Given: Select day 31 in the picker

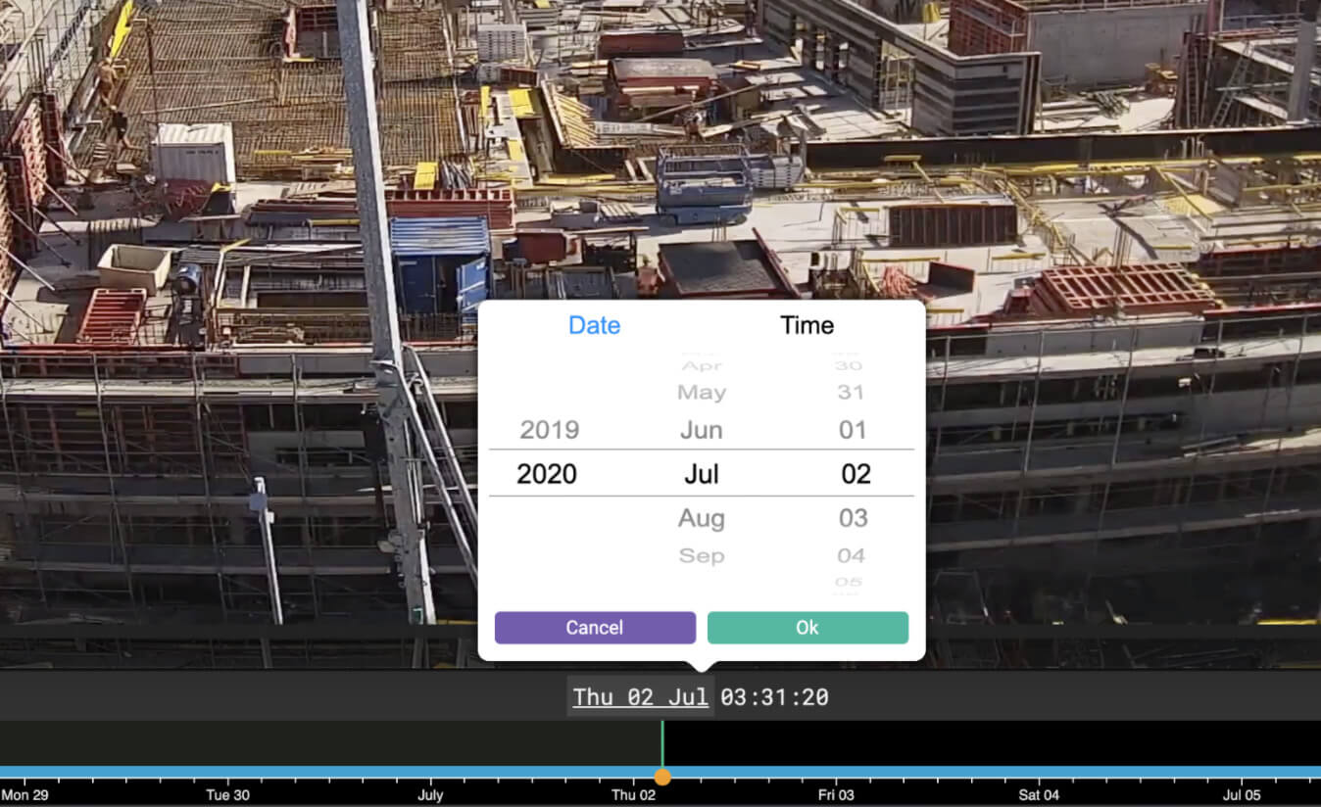Looking at the screenshot, I should 851,393.
